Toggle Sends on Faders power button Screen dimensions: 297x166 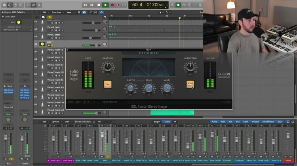94,122
